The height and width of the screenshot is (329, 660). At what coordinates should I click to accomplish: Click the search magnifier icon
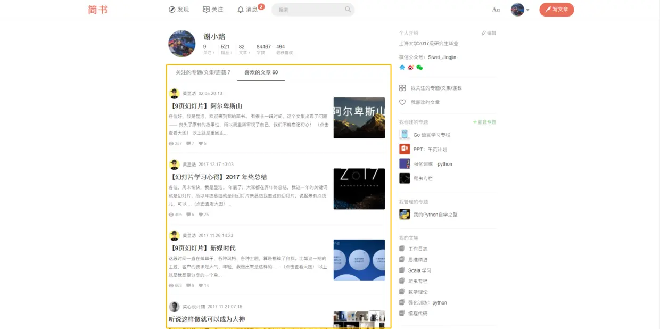pyautogui.click(x=348, y=9)
